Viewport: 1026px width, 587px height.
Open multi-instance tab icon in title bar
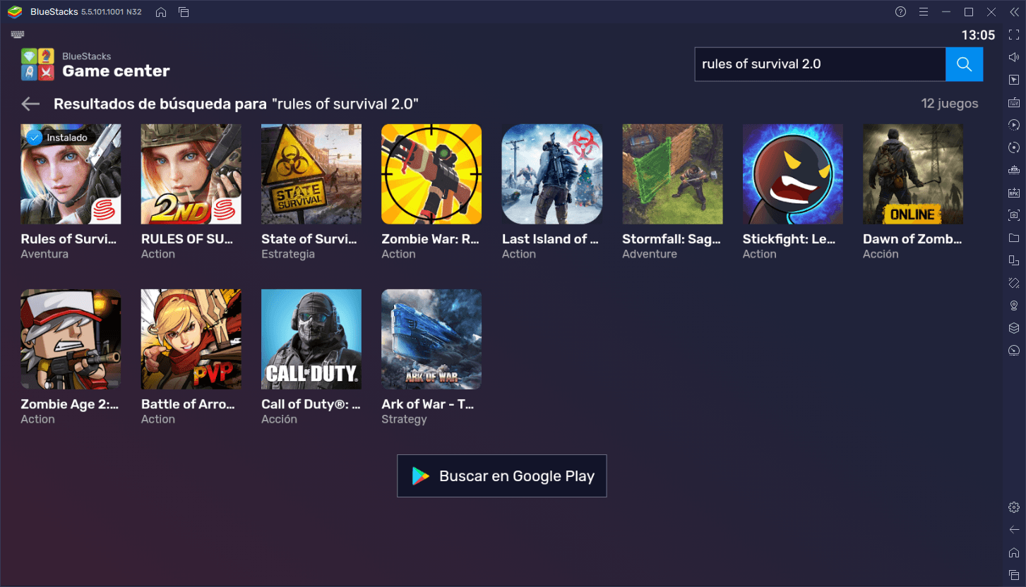(x=184, y=12)
